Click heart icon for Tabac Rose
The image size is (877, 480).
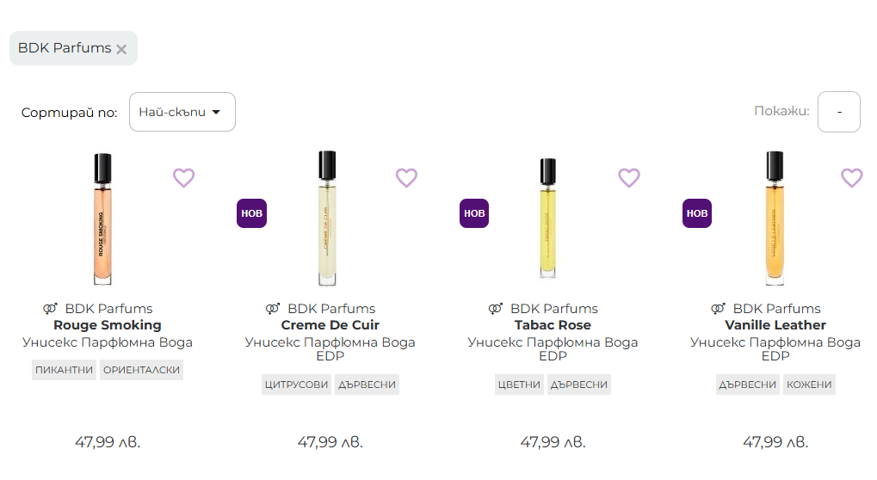click(629, 178)
